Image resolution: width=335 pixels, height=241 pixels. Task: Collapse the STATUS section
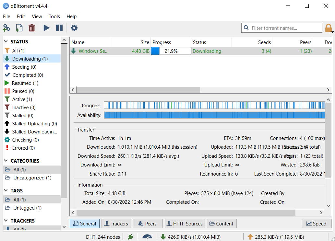pos(6,41)
